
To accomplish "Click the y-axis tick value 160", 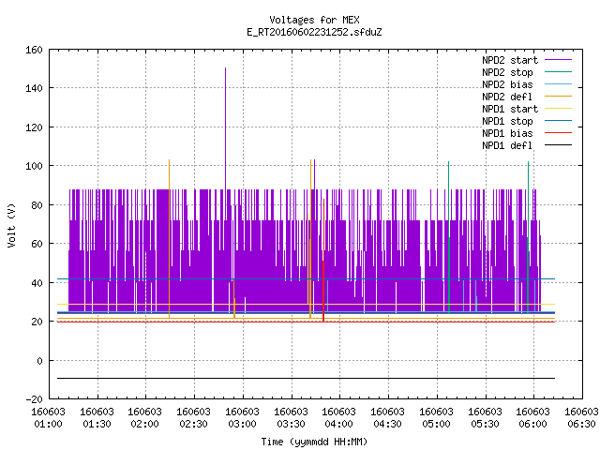I will (x=34, y=50).
